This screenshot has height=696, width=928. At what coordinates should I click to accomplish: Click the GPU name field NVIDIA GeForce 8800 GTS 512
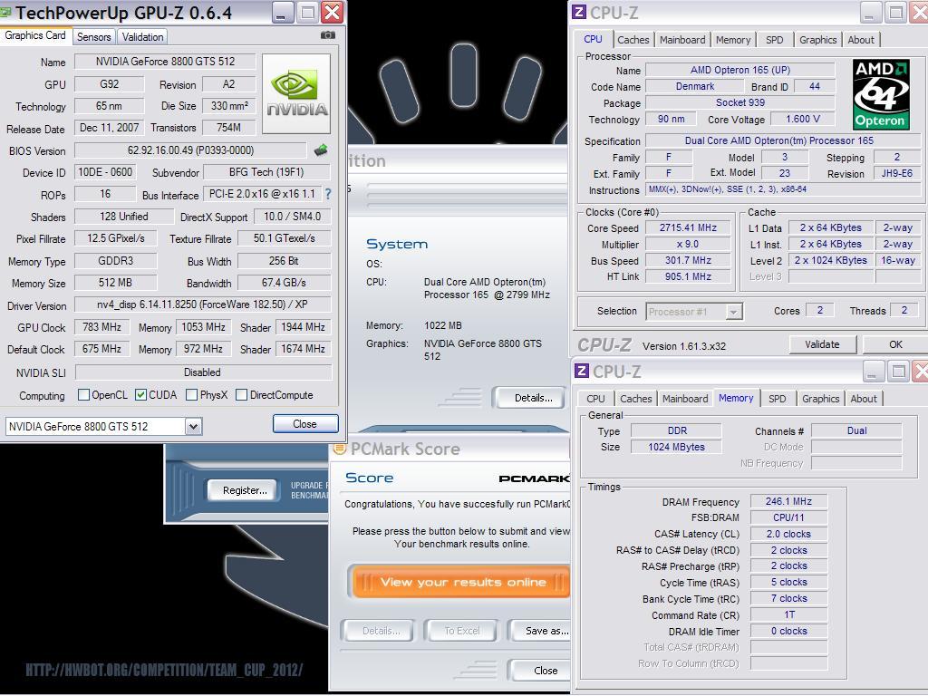click(165, 62)
